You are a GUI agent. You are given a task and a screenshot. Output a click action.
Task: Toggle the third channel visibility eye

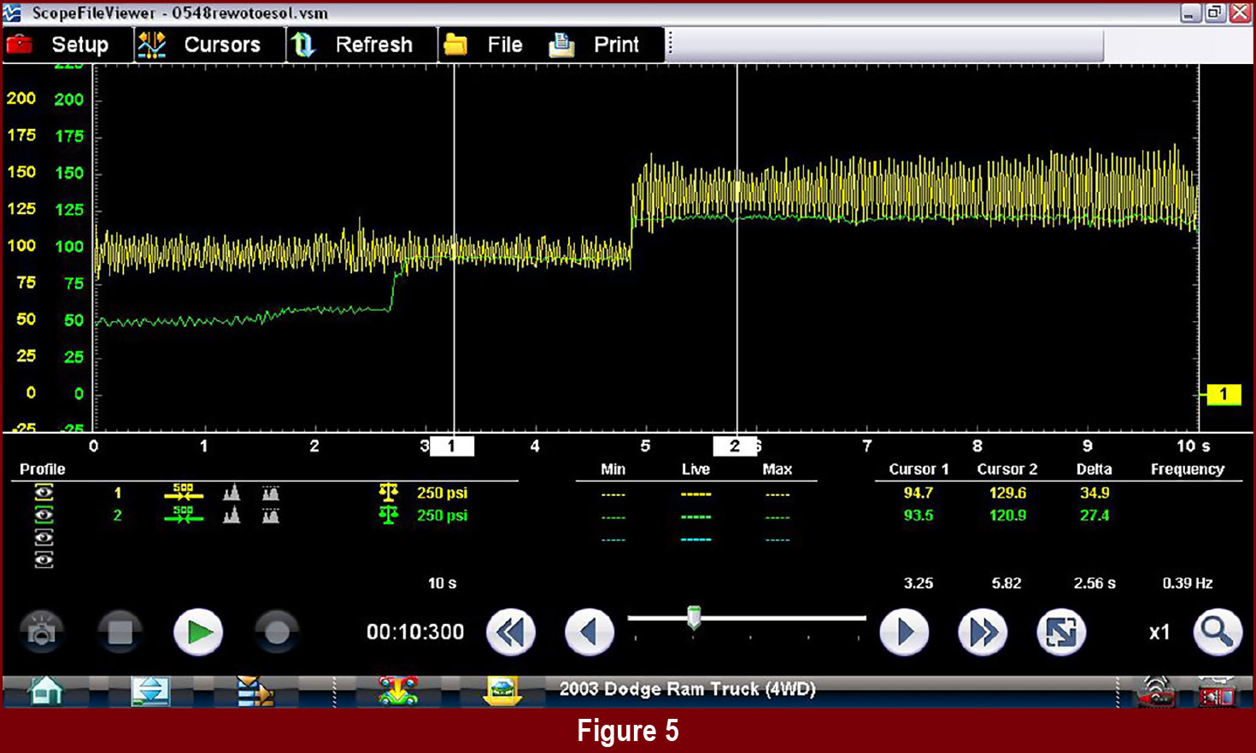click(x=44, y=537)
